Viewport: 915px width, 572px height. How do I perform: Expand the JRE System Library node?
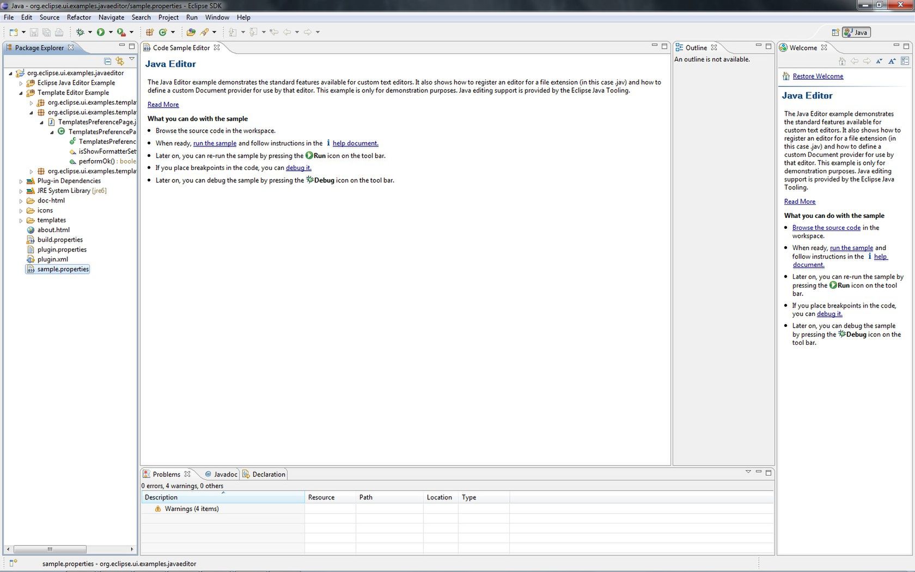[21, 191]
